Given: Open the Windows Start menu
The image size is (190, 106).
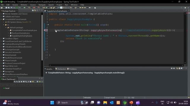Looking at the screenshot, I should point(52,102).
